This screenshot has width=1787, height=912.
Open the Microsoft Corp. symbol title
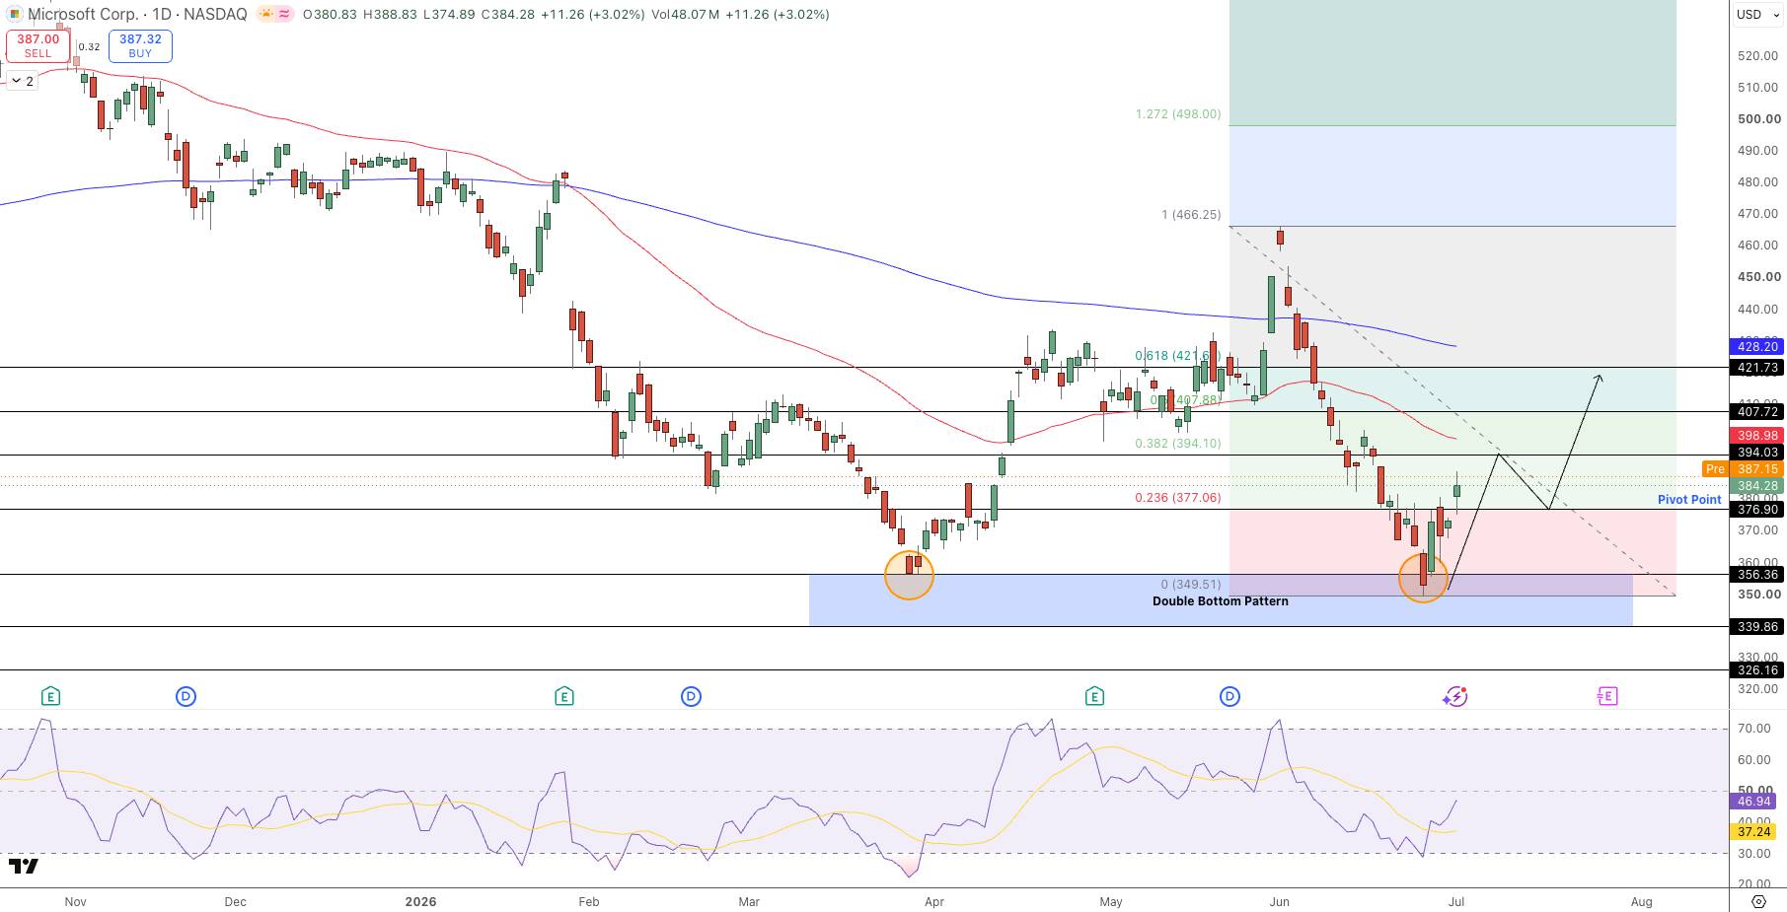(x=84, y=14)
